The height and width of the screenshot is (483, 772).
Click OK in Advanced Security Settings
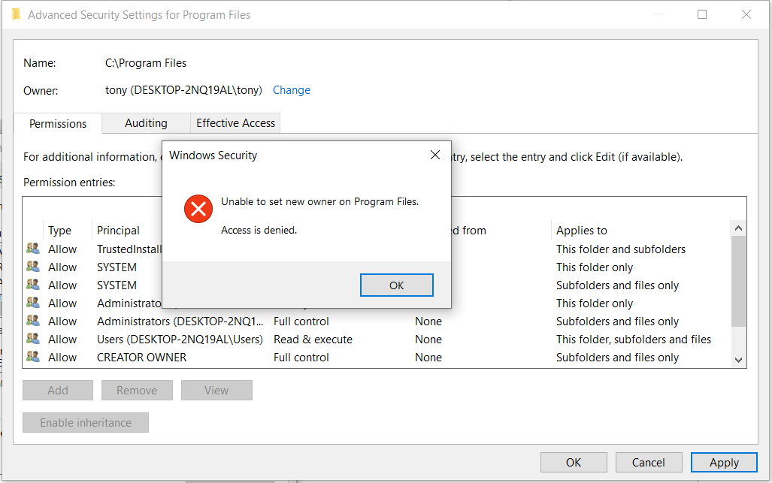click(574, 463)
